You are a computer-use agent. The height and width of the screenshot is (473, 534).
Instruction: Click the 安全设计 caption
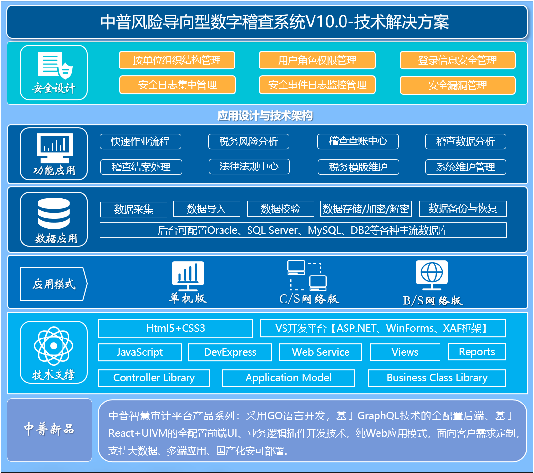(x=54, y=88)
